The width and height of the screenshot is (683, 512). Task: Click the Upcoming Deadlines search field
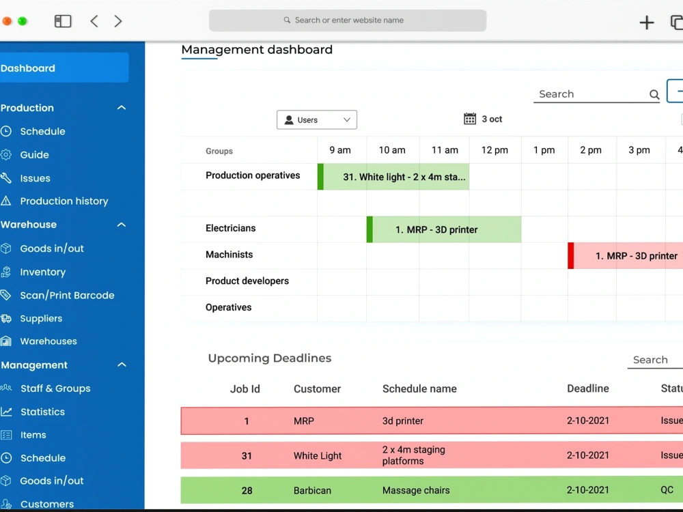tap(651, 360)
